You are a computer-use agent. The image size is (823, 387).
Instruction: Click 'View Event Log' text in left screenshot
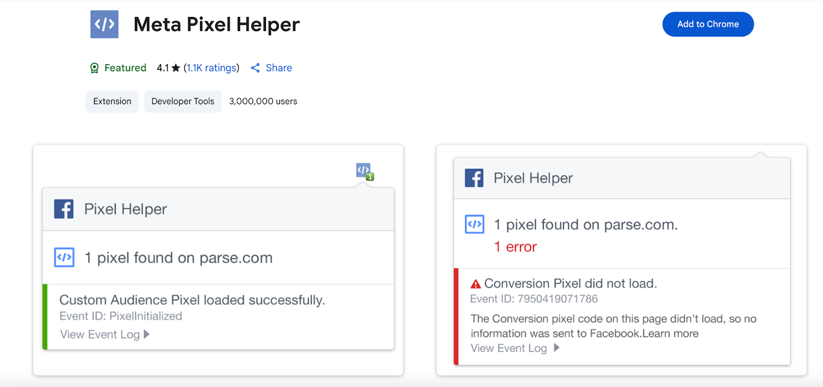point(100,335)
